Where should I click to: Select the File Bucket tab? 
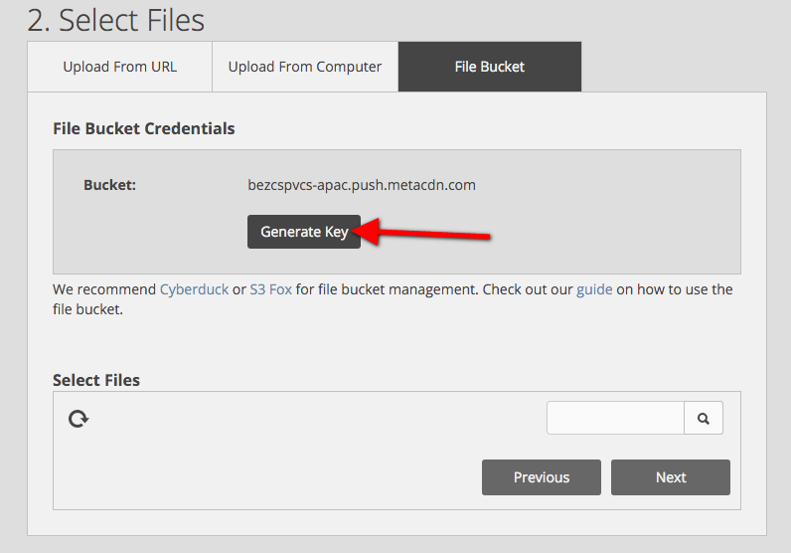[490, 67]
